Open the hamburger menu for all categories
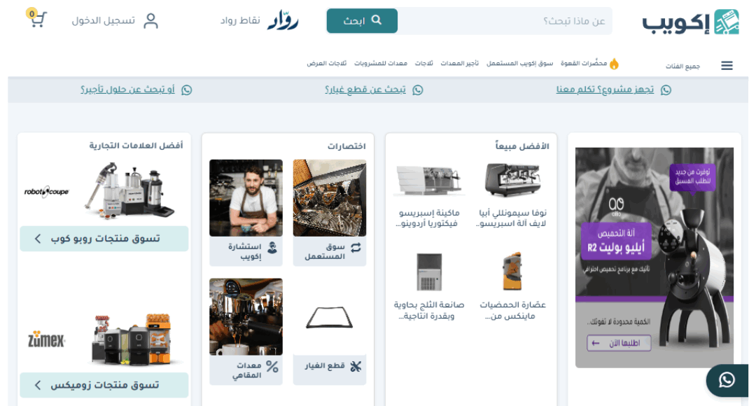This screenshot has width=756, height=406. (727, 66)
